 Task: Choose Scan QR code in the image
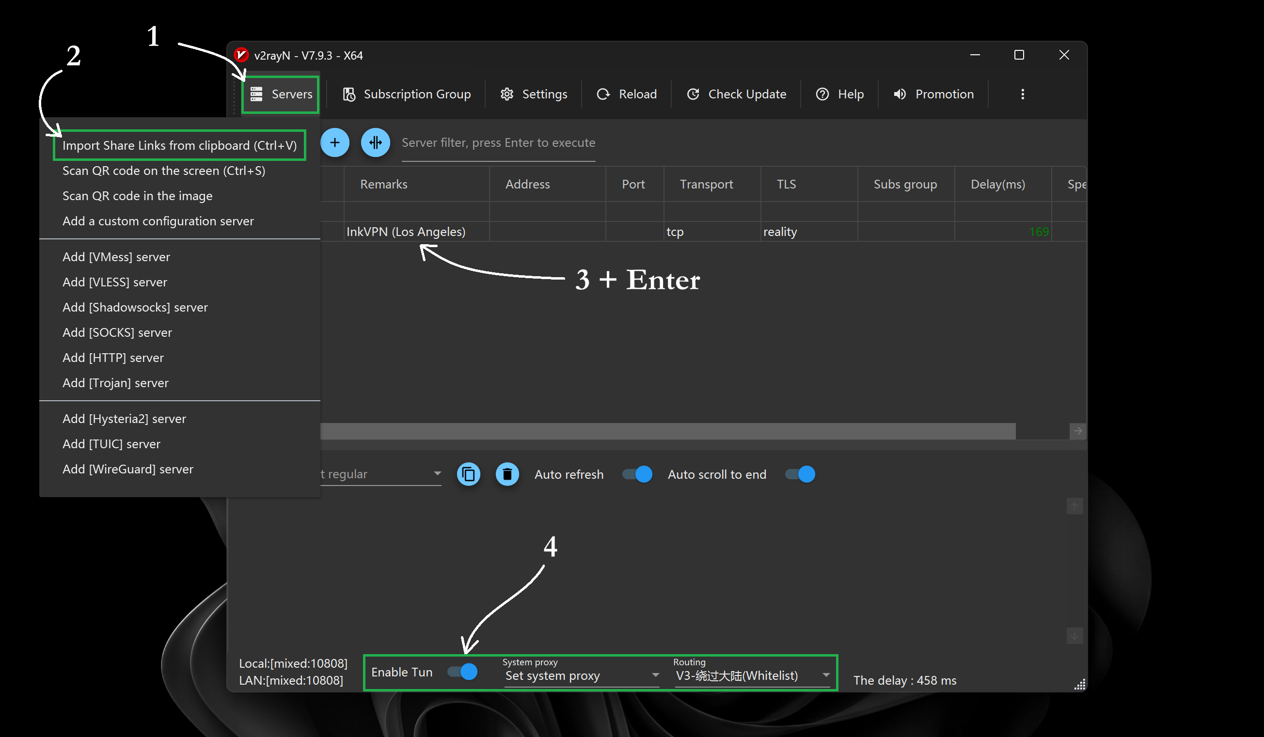pos(180,196)
